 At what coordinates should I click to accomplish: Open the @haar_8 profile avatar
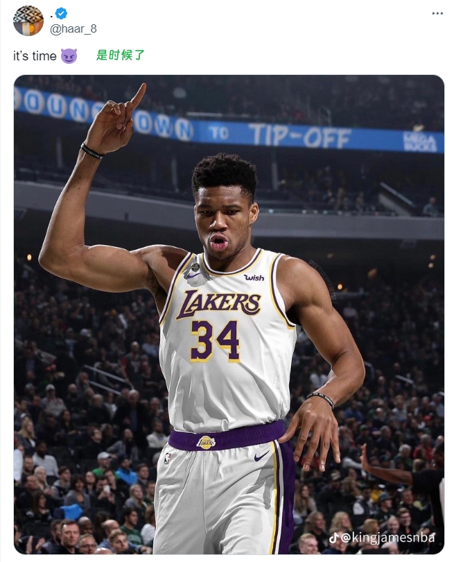pyautogui.click(x=28, y=20)
